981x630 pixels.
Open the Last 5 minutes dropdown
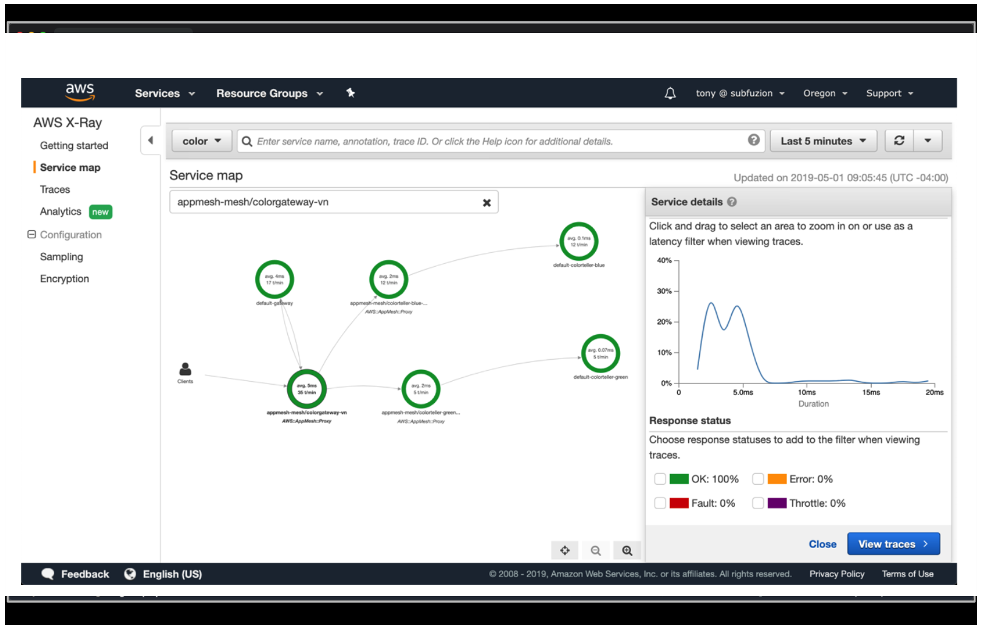(823, 141)
